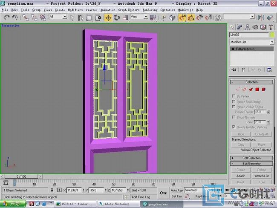Open the Hierarchy command panel tab
This screenshot has width=277, height=208.
[248, 27]
